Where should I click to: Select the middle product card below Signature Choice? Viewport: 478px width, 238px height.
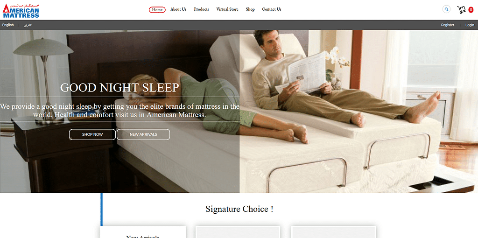coord(238,232)
